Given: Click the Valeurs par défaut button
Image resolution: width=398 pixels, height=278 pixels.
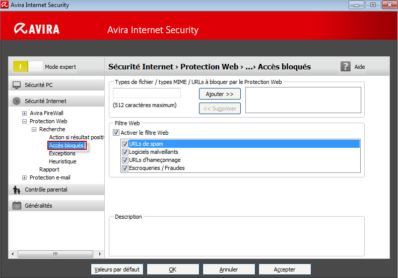Looking at the screenshot, I should 117,269.
